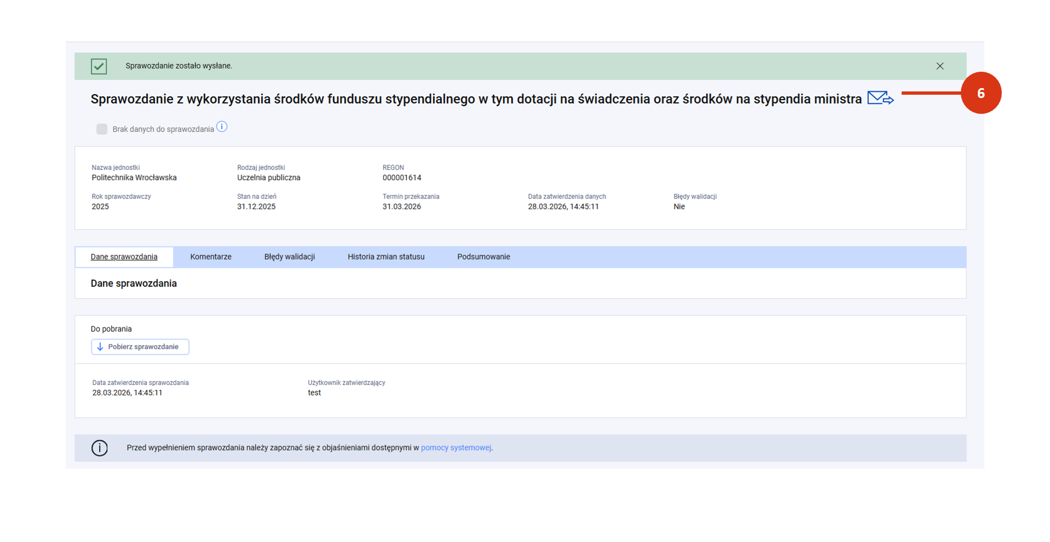Image resolution: width=1050 pixels, height=542 pixels.
Task: Click the sent envelope icon beside title
Action: coord(880,99)
